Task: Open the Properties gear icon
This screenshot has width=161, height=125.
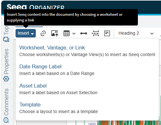Action: coord(6,79)
